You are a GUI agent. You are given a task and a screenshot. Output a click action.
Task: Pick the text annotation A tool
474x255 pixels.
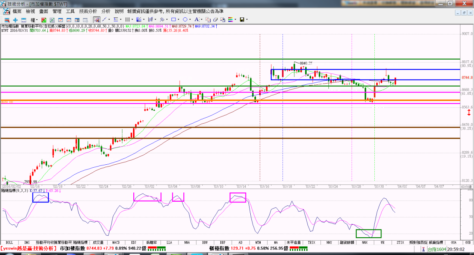(197, 20)
